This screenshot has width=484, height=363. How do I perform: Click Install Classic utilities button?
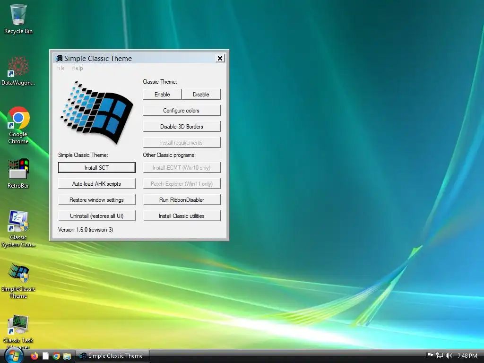pyautogui.click(x=181, y=216)
